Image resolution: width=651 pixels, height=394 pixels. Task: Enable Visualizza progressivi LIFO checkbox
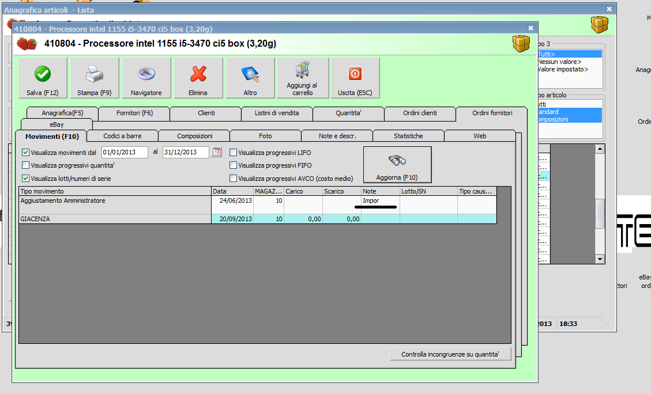coord(234,153)
